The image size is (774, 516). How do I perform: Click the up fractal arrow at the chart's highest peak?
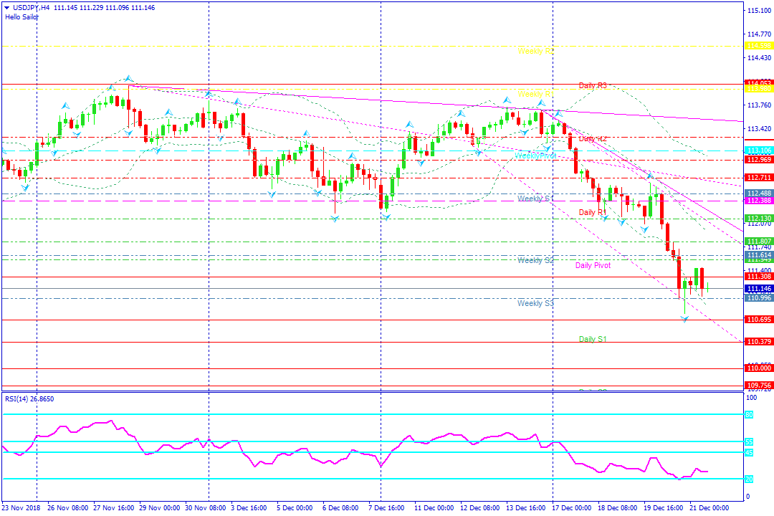[128, 77]
